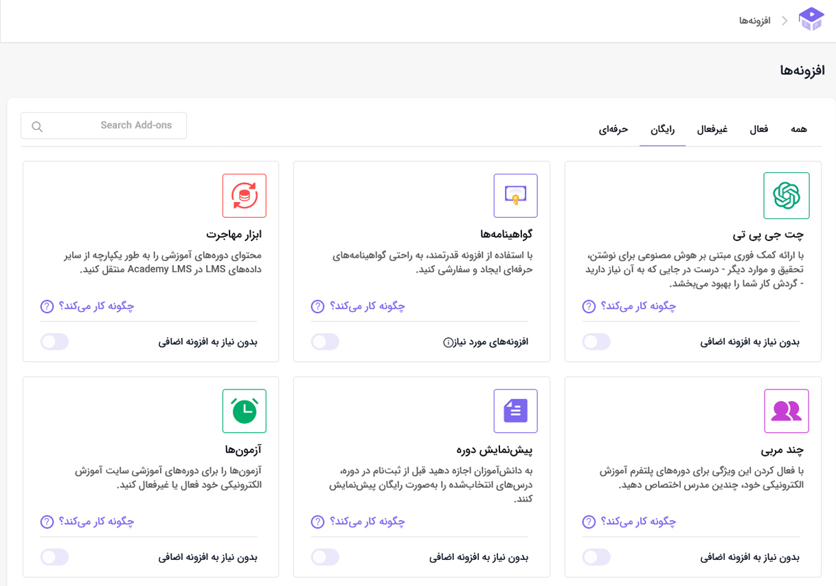Open چگونه کار می‌کند؟ for چت جی پی تی
The image size is (836, 586).
click(x=639, y=306)
